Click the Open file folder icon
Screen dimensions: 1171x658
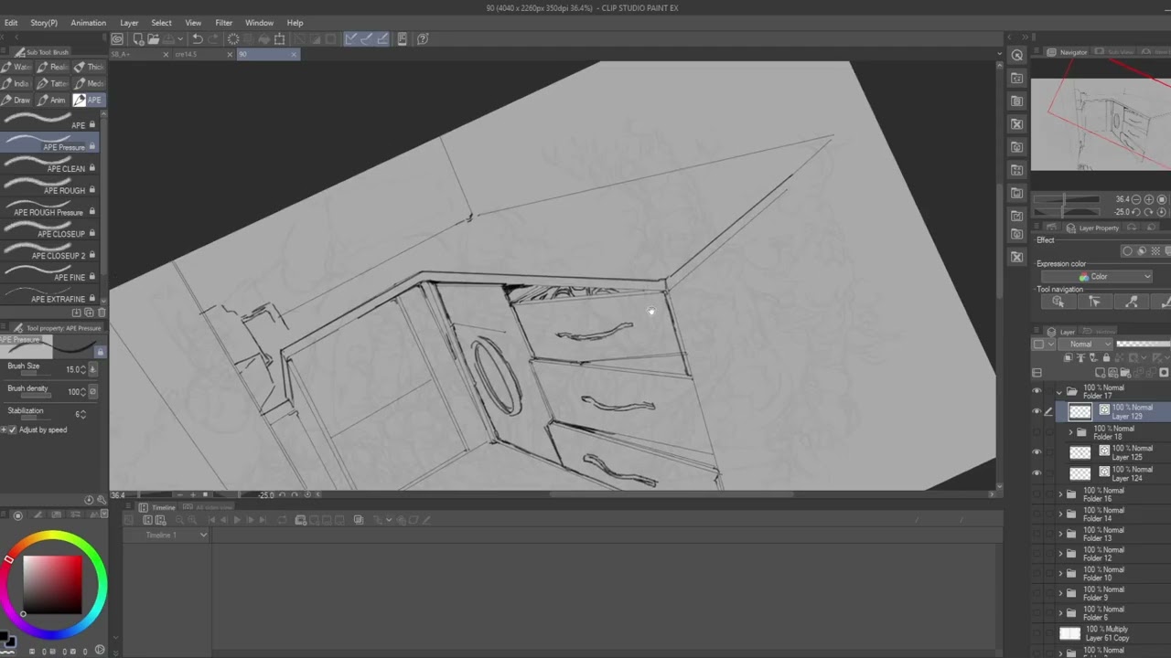point(153,39)
